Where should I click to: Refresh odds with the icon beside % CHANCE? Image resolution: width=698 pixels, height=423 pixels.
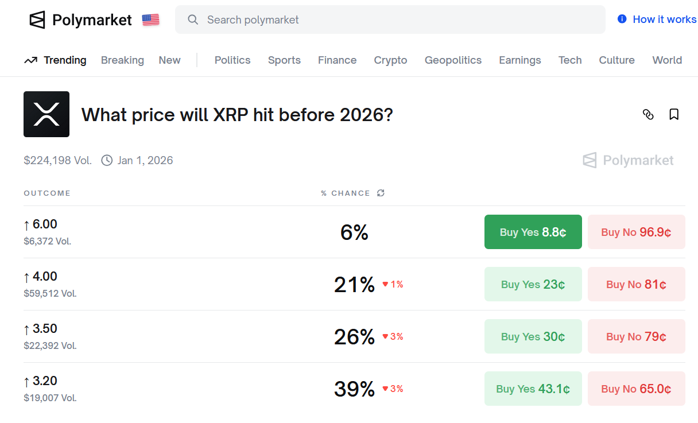click(x=381, y=193)
